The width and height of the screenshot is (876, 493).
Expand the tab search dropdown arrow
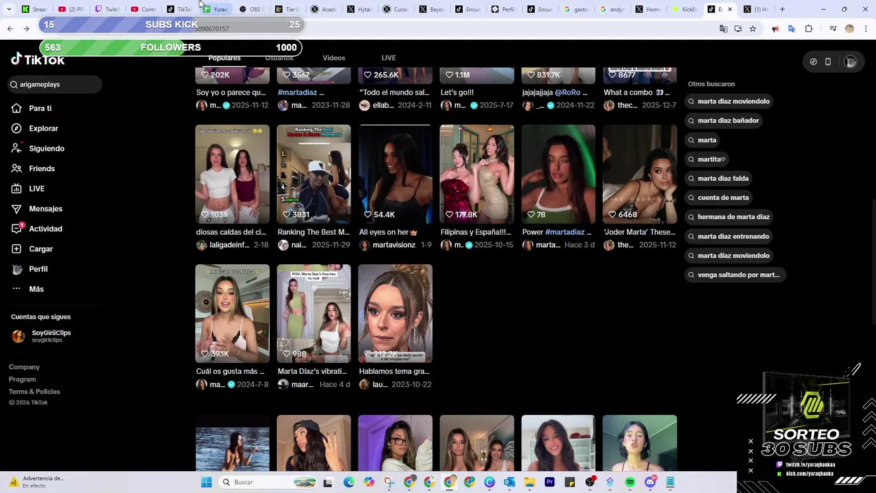[x=9, y=9]
